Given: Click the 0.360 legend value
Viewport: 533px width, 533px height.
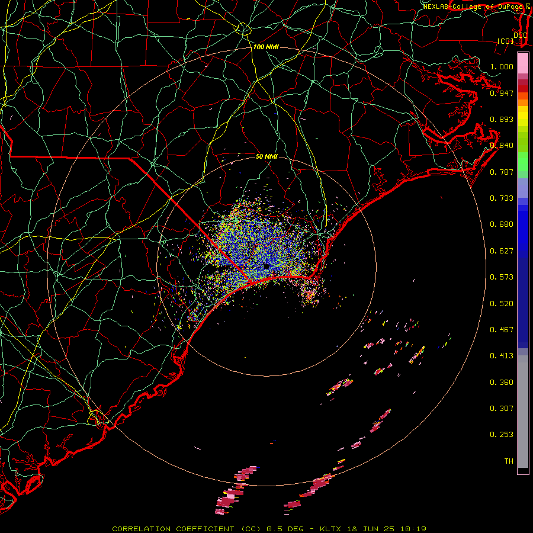Looking at the screenshot, I should (x=502, y=382).
